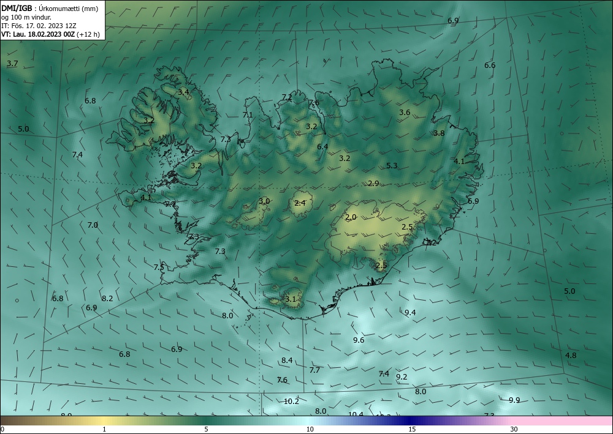Select the 4.8 map value

(x=571, y=355)
